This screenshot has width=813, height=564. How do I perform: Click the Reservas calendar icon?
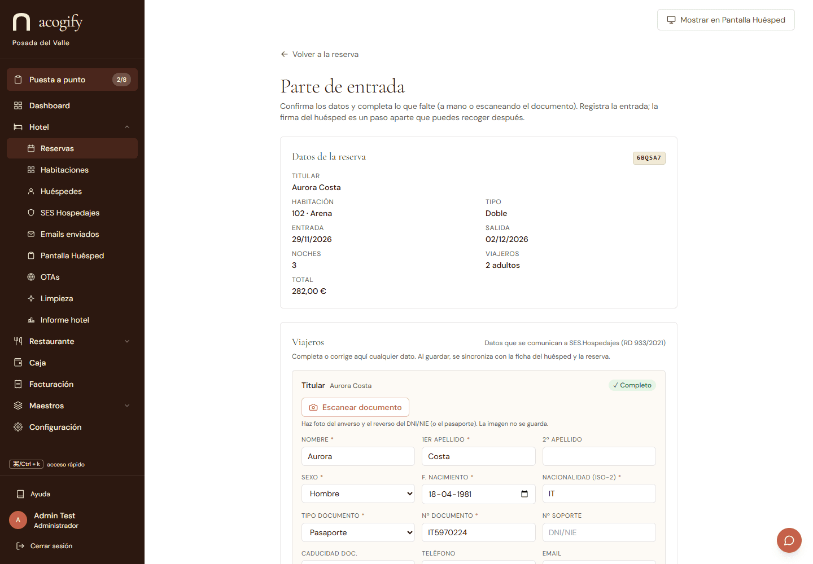pyautogui.click(x=31, y=148)
